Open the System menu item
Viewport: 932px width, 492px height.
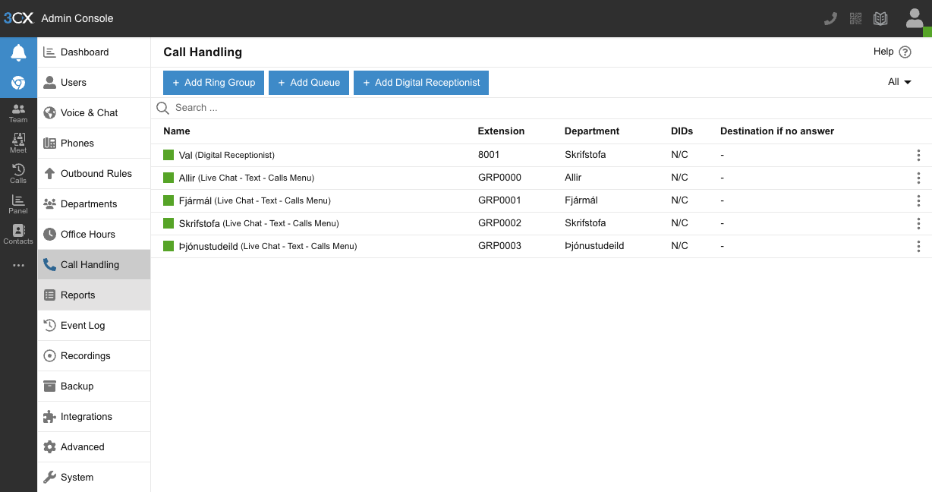[x=94, y=478]
